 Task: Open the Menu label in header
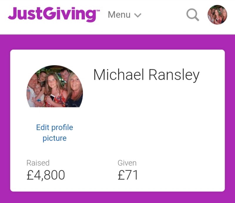click(119, 15)
